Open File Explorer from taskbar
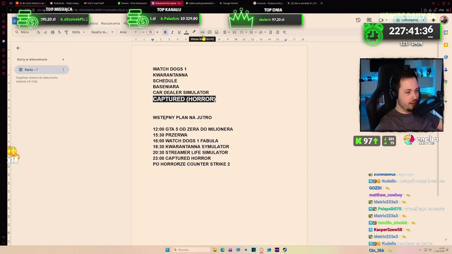This screenshot has width=452, height=254. click(215, 250)
